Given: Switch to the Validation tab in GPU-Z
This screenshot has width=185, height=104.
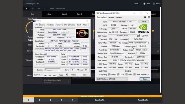Looking at the screenshot, I should click(x=119, y=17).
